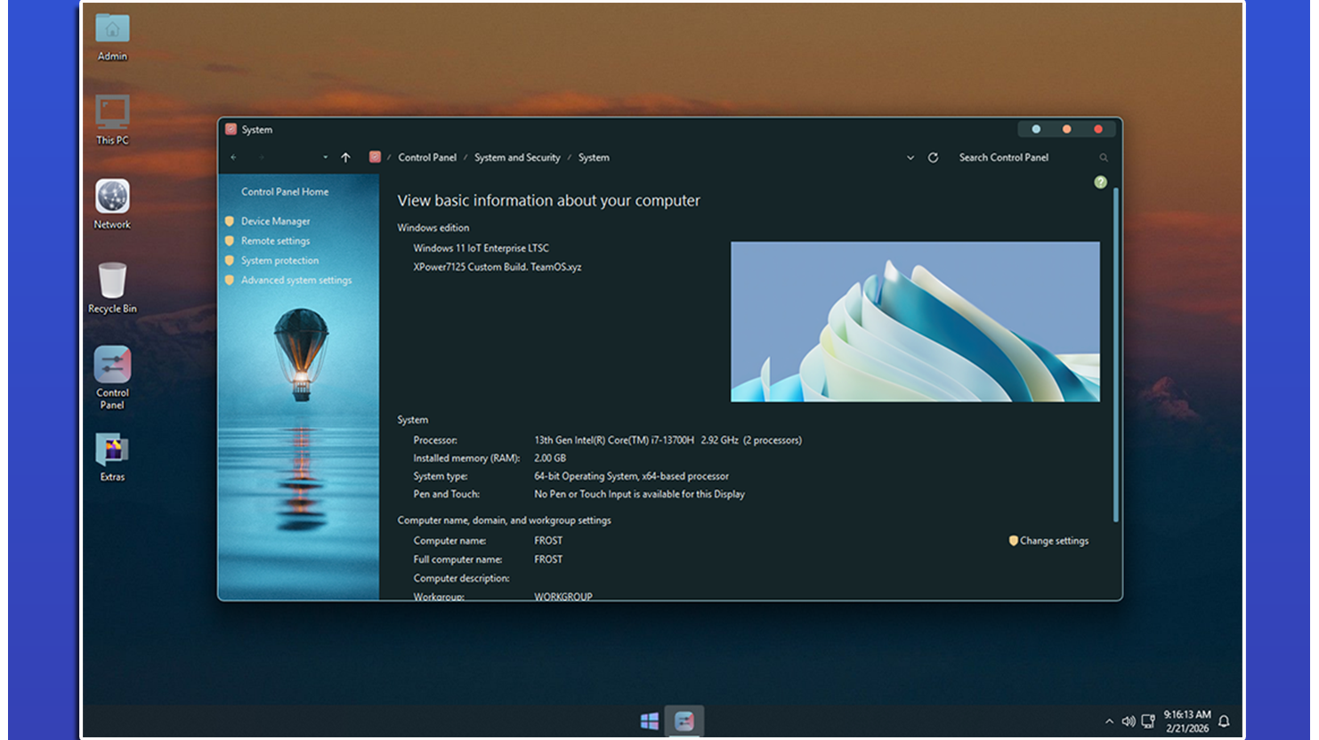Click the green help question mark icon
Image resolution: width=1319 pixels, height=740 pixels.
tap(1100, 182)
